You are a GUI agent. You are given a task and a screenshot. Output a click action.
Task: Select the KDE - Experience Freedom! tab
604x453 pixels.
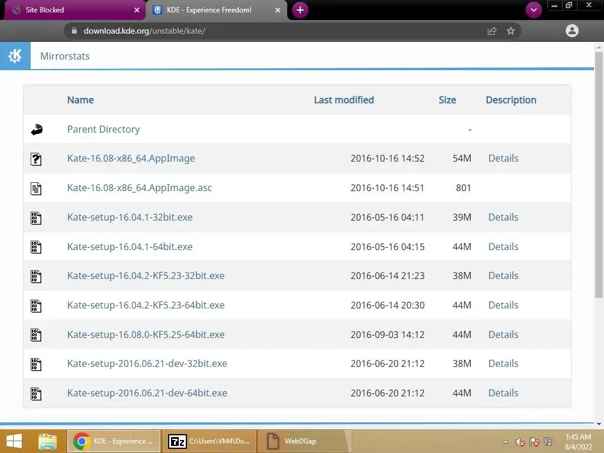[216, 10]
